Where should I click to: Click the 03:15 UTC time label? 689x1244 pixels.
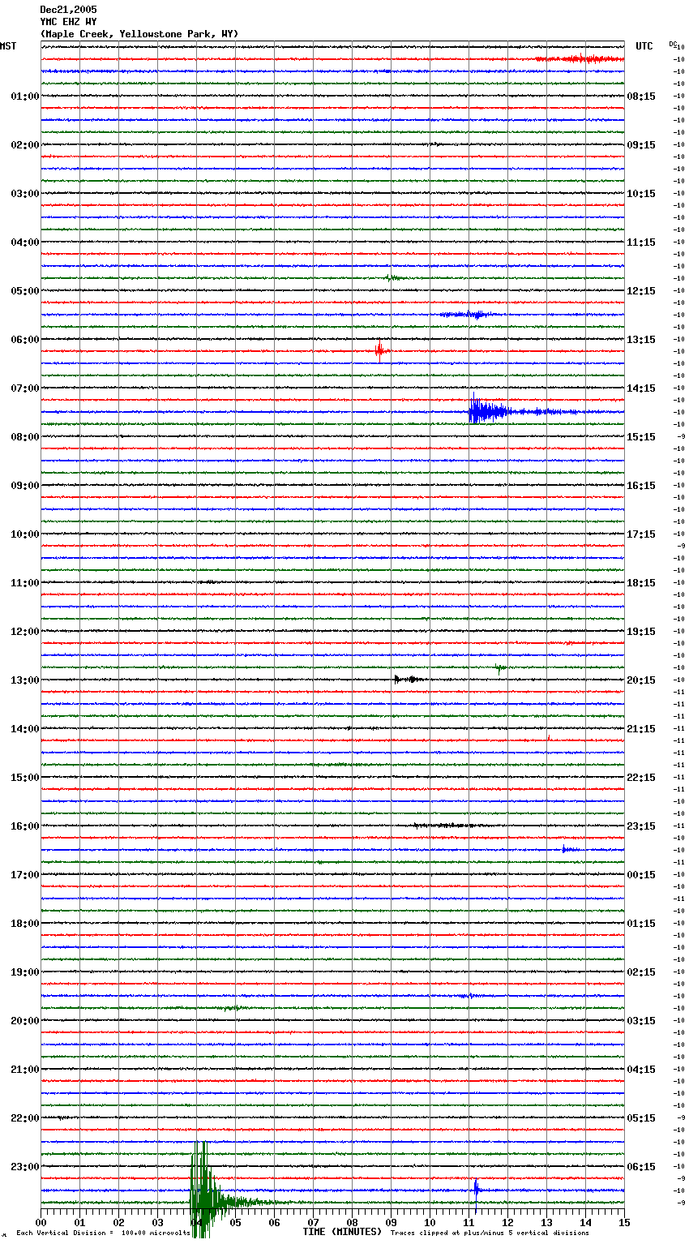tap(641, 1021)
